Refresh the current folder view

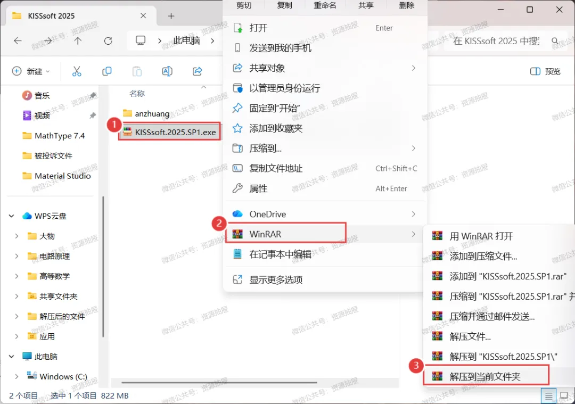(x=108, y=40)
